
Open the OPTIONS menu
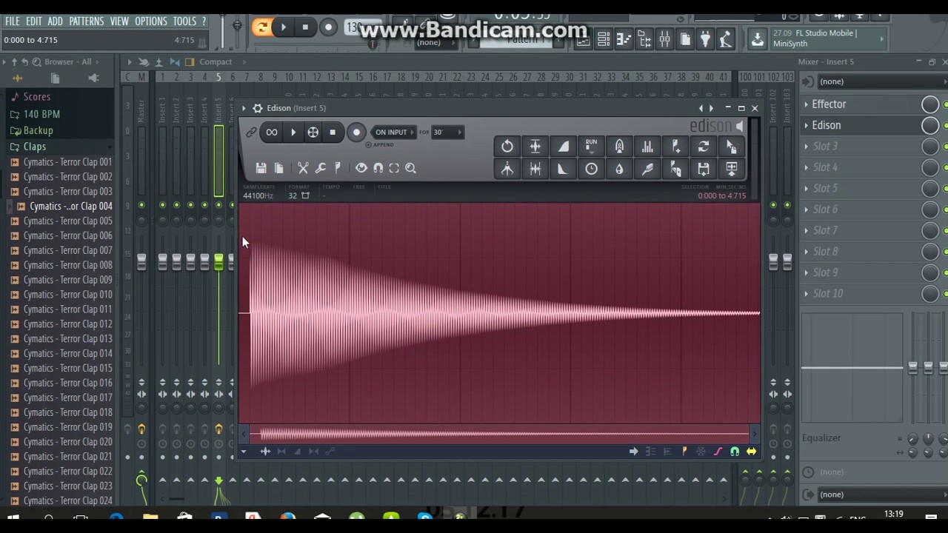pos(150,21)
